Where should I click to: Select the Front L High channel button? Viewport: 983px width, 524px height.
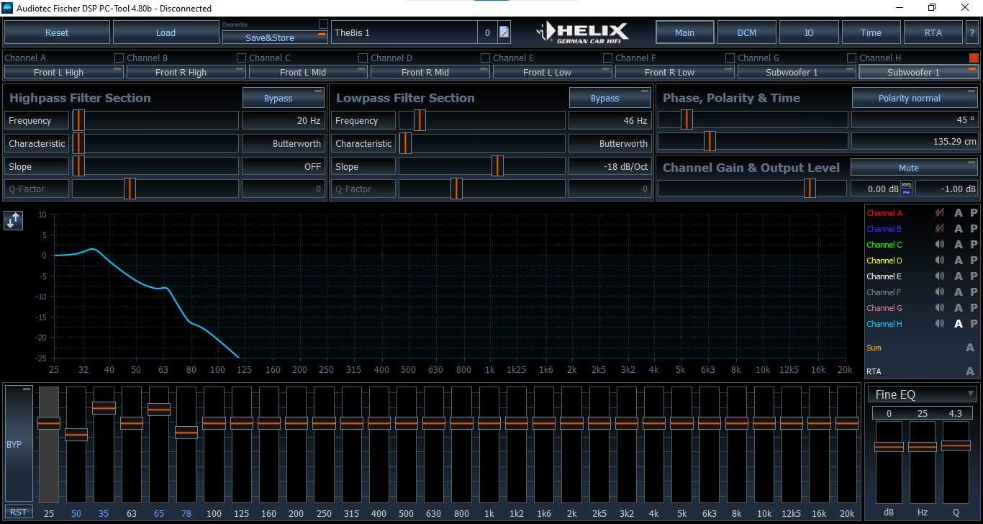pos(64,72)
